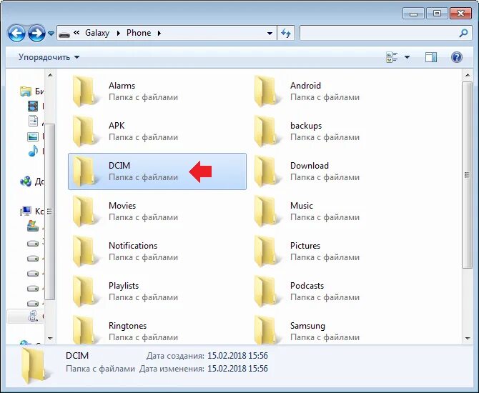The width and height of the screenshot is (479, 393).
Task: Click the Android folder name
Action: (305, 86)
